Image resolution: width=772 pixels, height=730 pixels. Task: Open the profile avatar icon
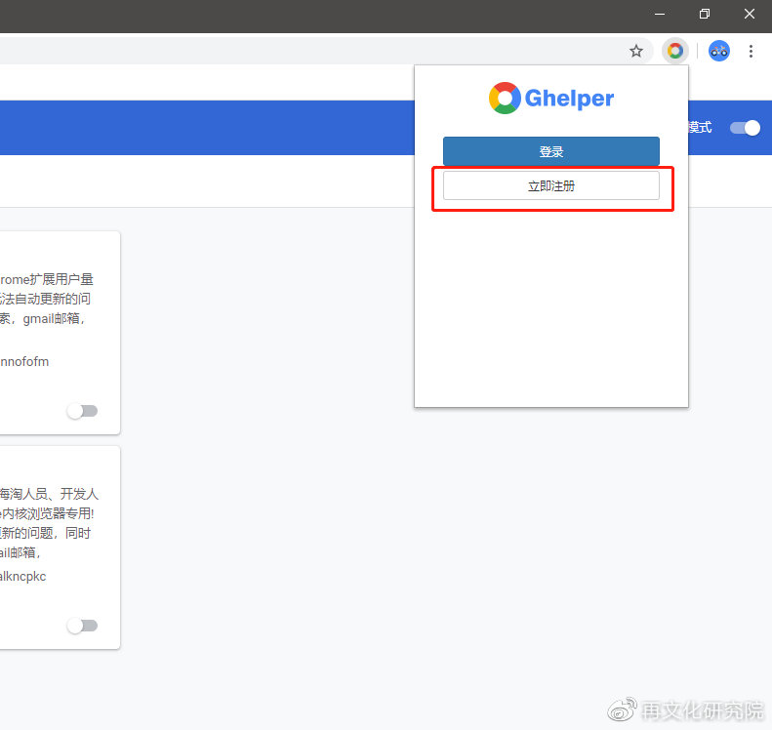tap(719, 51)
